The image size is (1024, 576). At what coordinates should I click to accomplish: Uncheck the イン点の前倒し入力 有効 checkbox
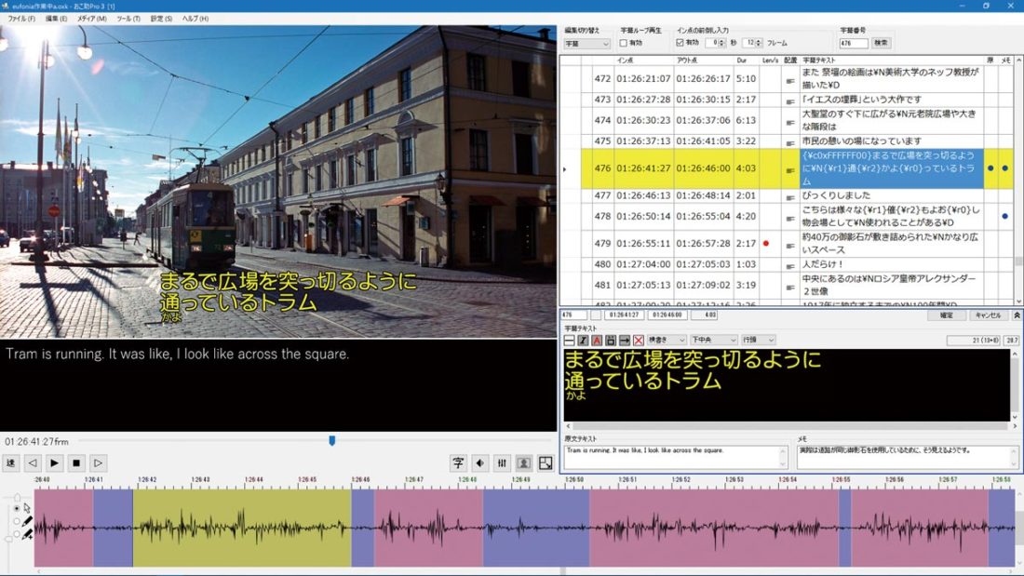(680, 43)
